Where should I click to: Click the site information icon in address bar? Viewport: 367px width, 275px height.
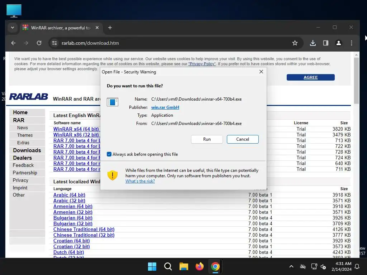(x=54, y=43)
